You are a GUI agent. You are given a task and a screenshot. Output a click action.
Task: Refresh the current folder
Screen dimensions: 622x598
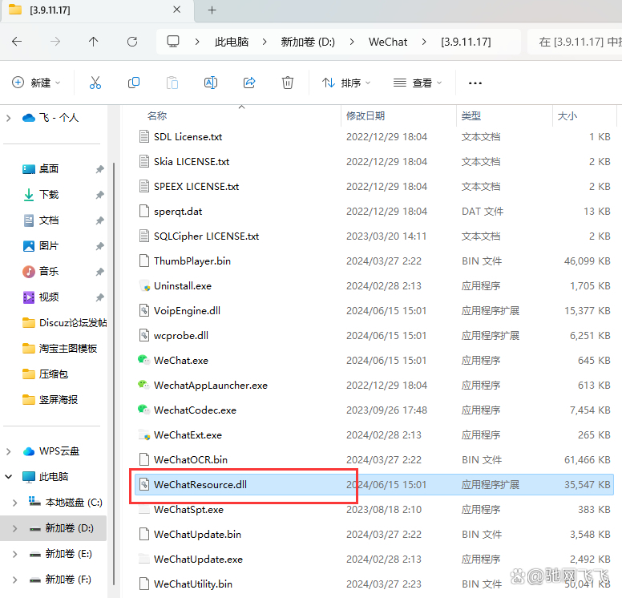tap(132, 41)
